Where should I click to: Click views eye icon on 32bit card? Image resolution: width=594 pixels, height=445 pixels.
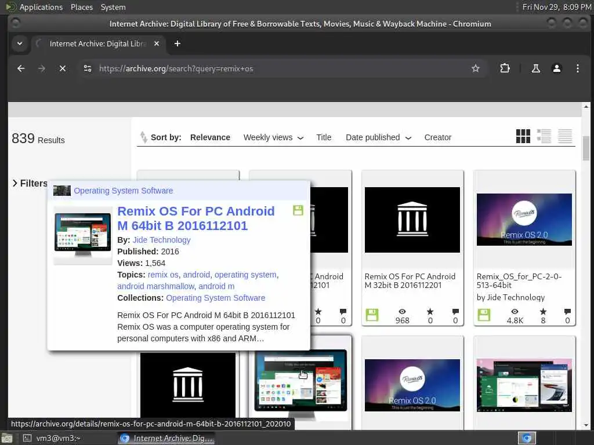(x=403, y=311)
